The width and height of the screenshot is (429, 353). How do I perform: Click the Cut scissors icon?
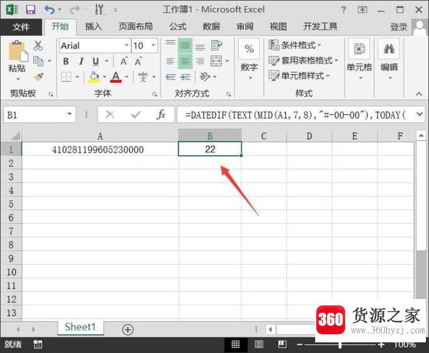(x=38, y=46)
